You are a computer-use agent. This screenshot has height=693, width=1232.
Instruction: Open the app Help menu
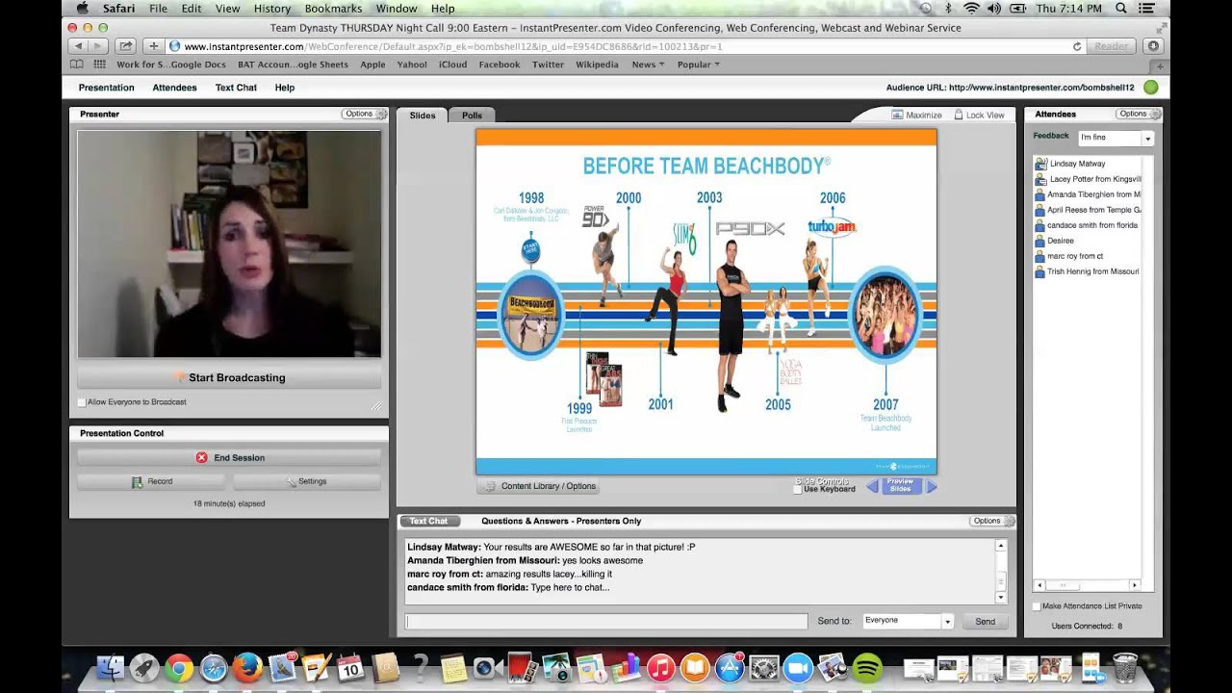coord(284,88)
